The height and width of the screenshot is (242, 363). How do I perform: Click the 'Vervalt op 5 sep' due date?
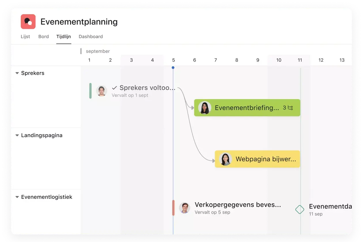coord(212,212)
